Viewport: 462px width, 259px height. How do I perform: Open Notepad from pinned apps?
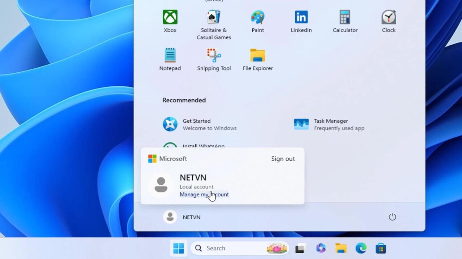(170, 60)
